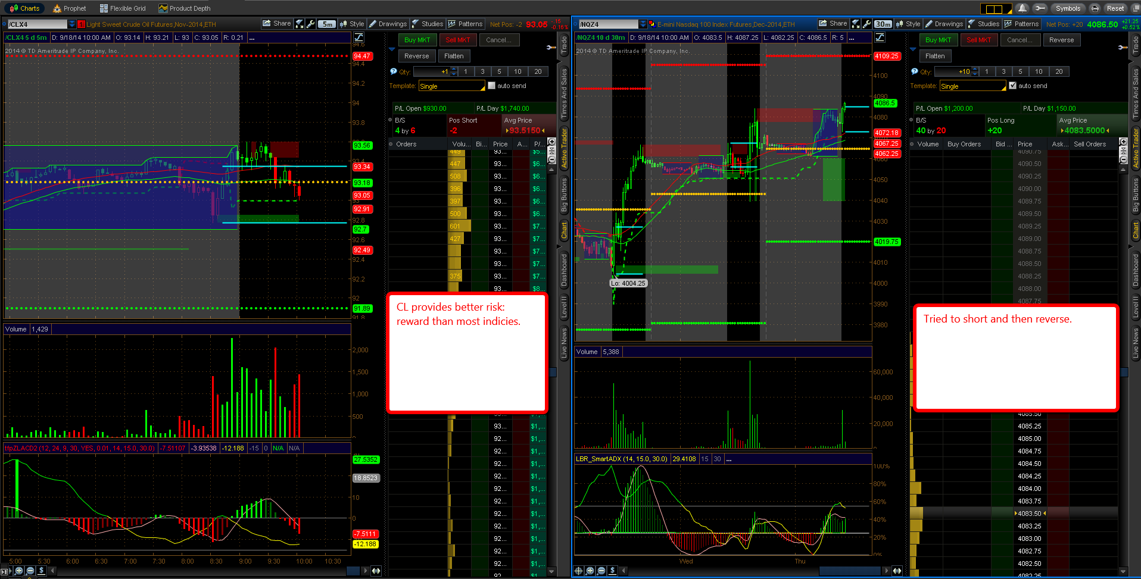This screenshot has width=1141, height=579.
Task: Toggle the CL chart scale icon
Action: click(358, 37)
